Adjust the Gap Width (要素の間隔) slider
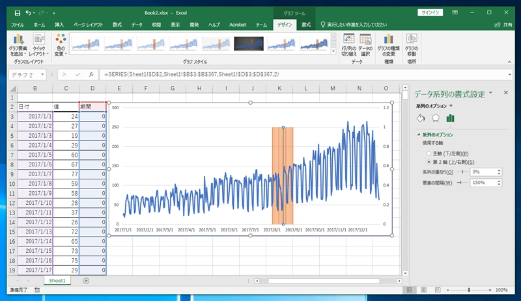 pos(462,183)
